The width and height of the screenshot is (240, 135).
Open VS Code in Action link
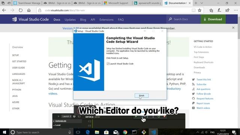202,47
